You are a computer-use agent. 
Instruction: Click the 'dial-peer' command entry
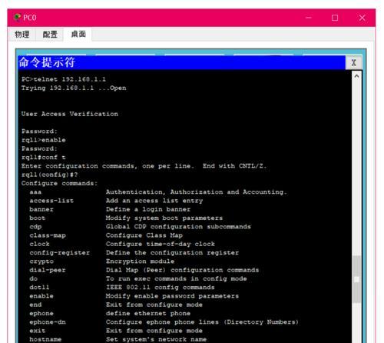48,270
